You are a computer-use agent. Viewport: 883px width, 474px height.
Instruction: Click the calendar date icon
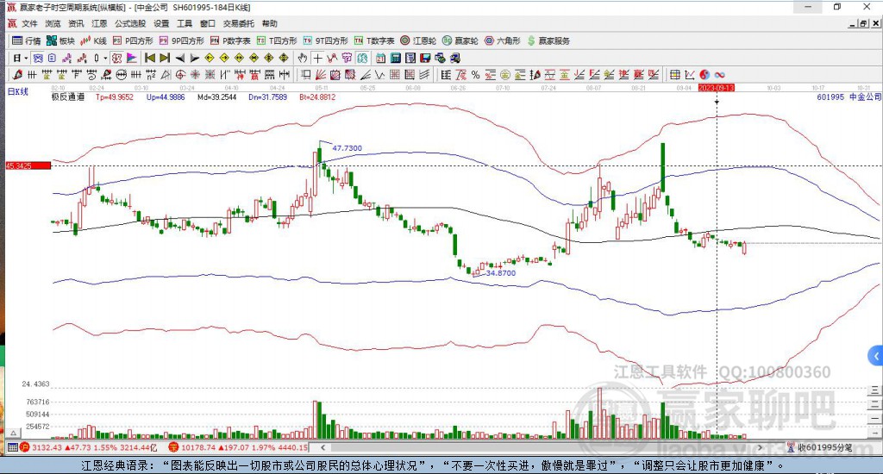(380, 58)
